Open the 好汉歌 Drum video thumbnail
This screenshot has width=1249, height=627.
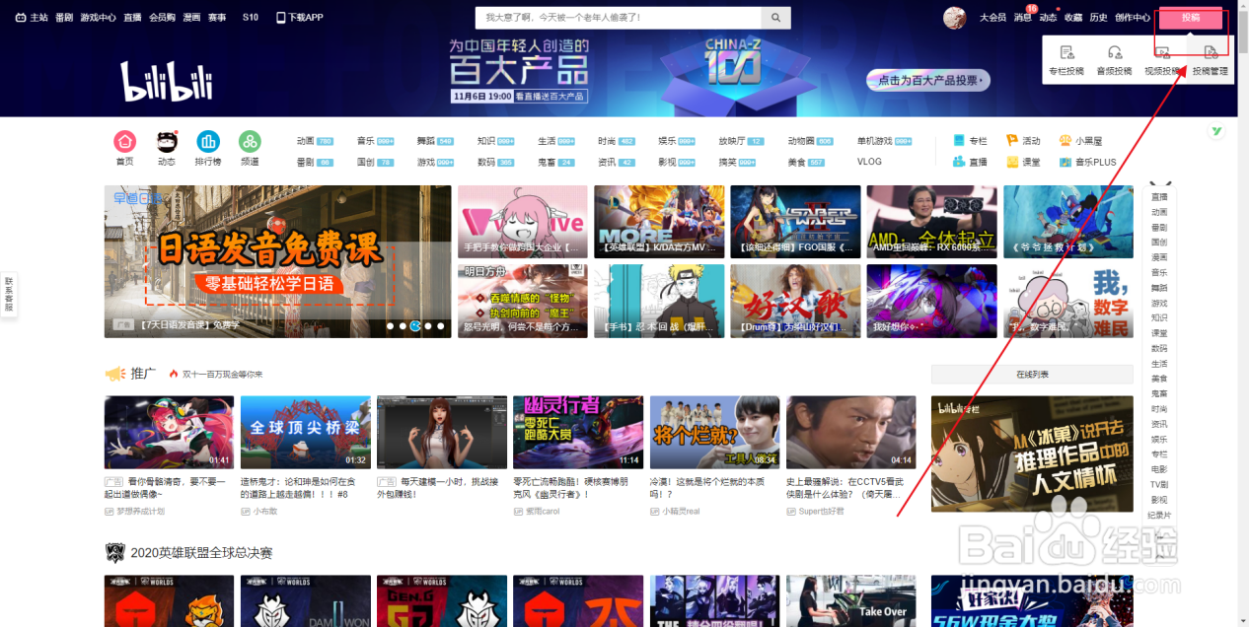[x=795, y=301]
